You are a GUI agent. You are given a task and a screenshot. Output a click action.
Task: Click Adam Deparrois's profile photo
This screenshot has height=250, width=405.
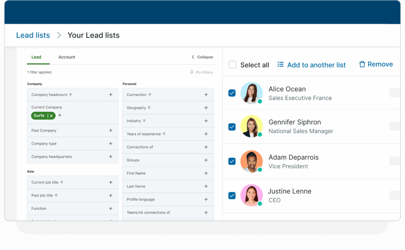click(x=251, y=161)
